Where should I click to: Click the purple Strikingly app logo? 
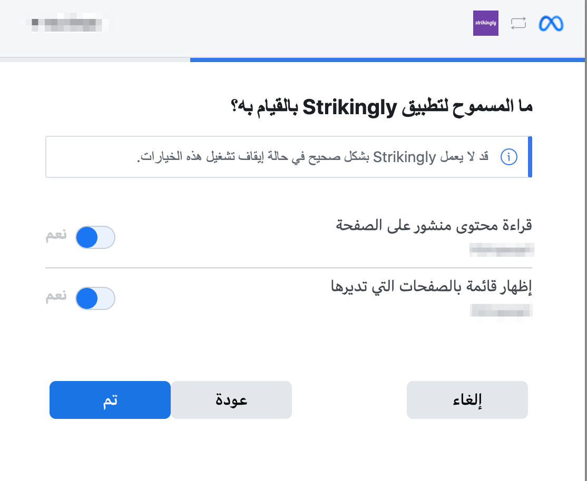click(485, 23)
